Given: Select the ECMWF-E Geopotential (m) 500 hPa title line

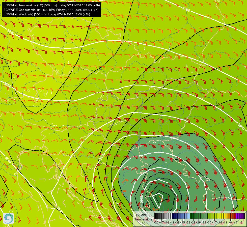Looking at the screenshot, I should pyautogui.click(x=51, y=10).
